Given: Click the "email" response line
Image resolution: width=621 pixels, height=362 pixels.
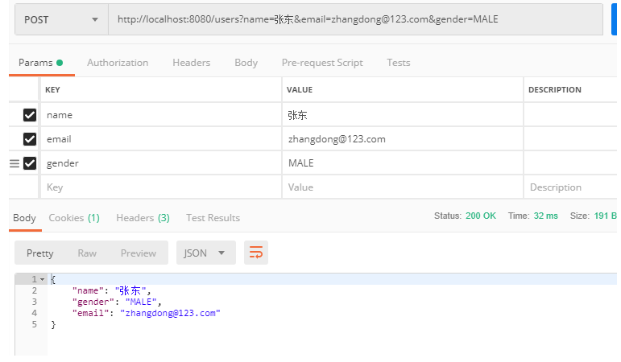Looking at the screenshot, I should (x=146, y=314).
